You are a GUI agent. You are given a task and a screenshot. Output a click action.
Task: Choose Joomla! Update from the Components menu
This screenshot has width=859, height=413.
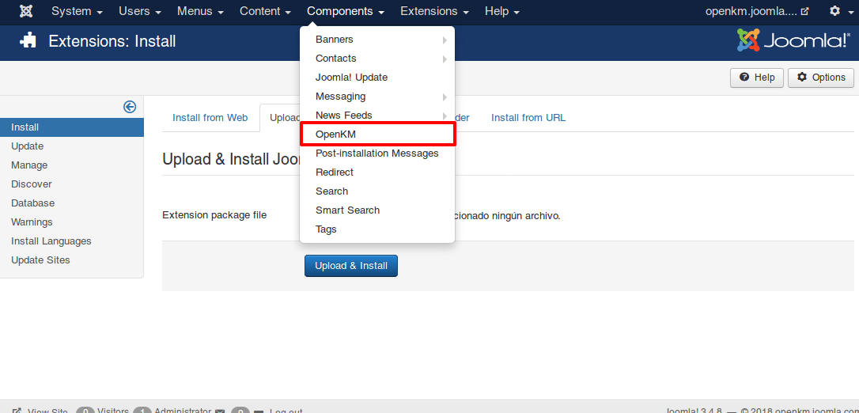(x=377, y=78)
